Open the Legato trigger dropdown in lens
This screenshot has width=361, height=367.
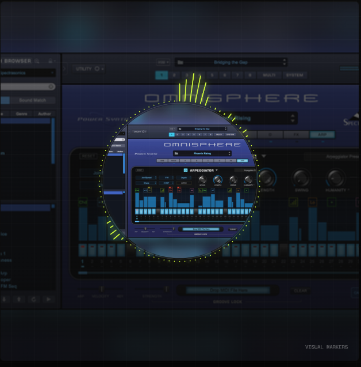pos(184,177)
